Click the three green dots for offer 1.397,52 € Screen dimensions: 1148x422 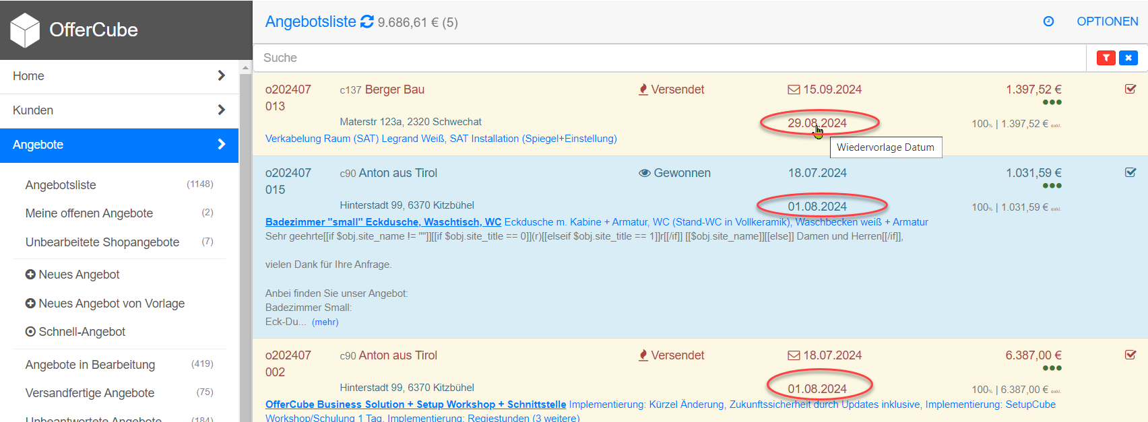coord(1052,102)
